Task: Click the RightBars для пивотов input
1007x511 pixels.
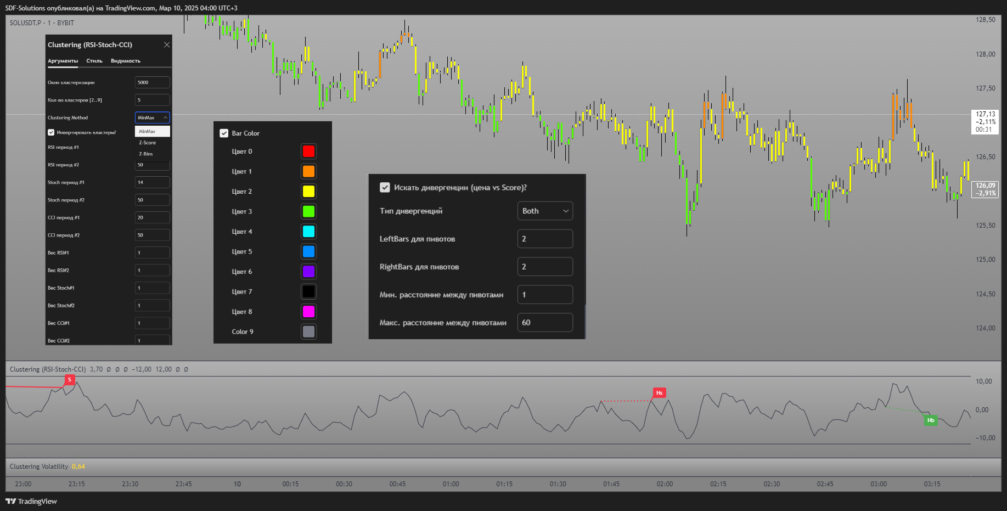Action: point(545,267)
